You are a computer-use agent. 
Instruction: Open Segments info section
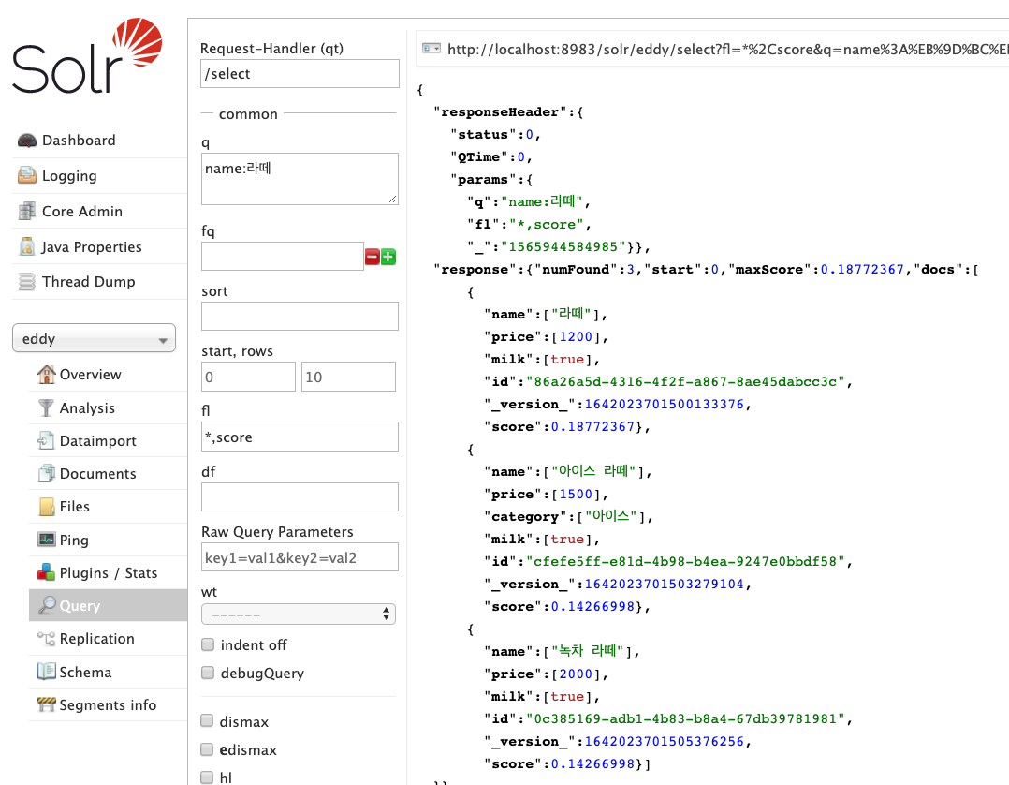pos(108,705)
